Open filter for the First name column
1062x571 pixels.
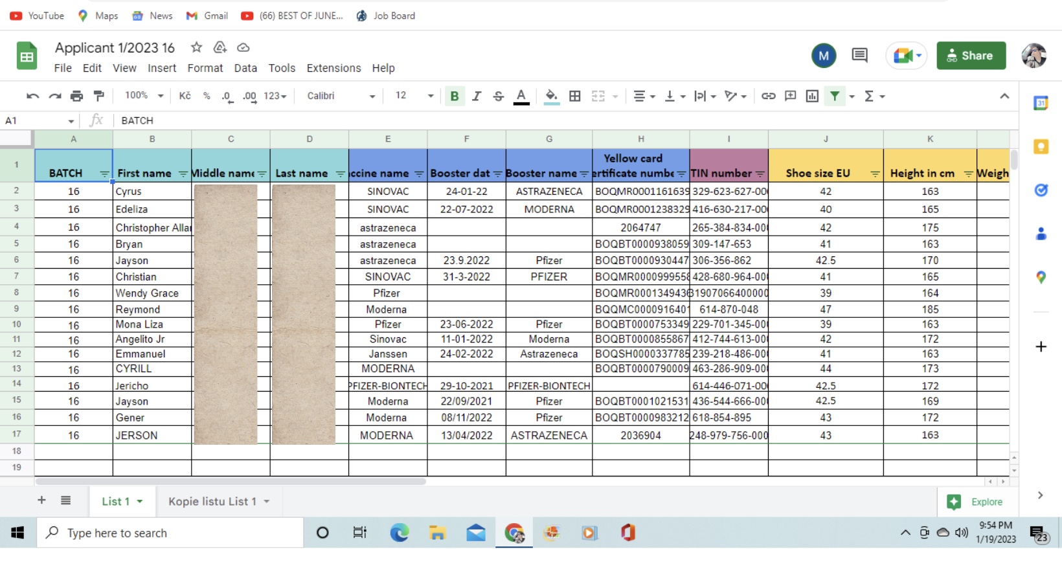tap(183, 174)
